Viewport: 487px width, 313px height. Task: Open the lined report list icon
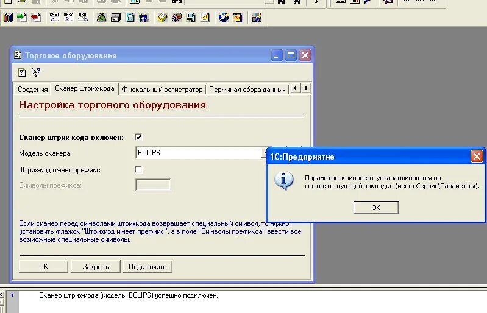point(191,18)
